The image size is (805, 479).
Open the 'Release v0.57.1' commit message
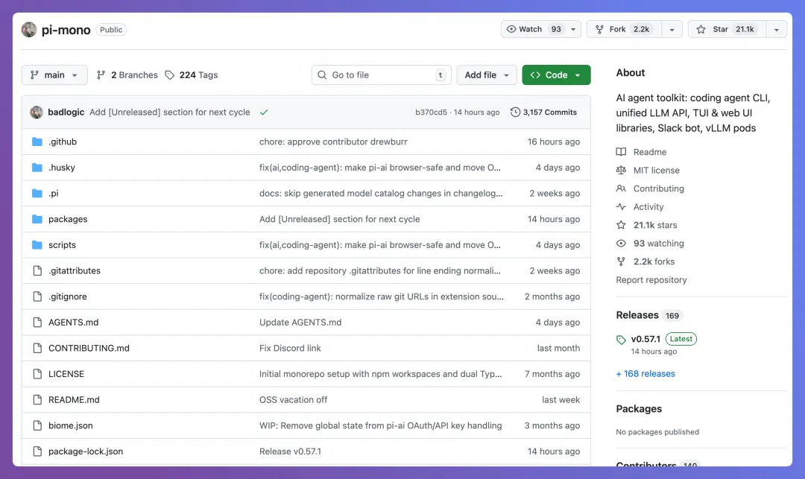tap(290, 451)
